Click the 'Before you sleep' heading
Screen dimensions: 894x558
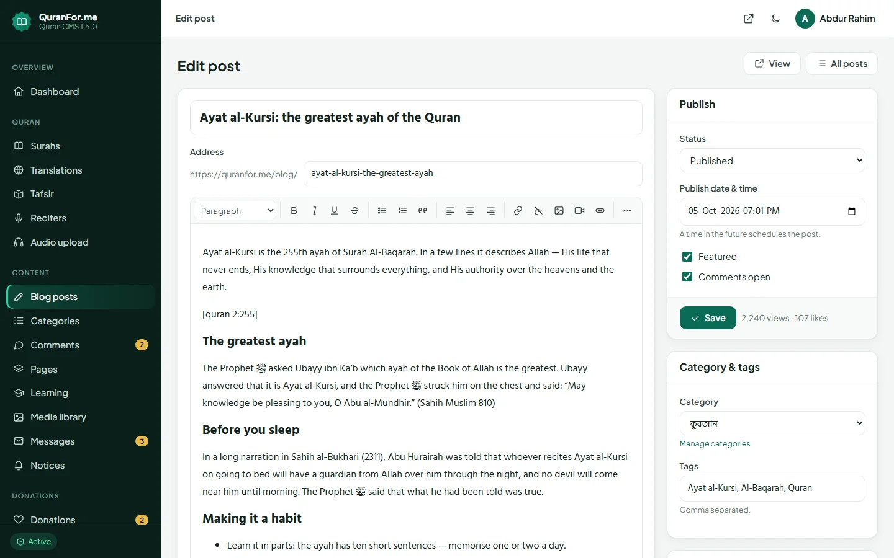251,430
